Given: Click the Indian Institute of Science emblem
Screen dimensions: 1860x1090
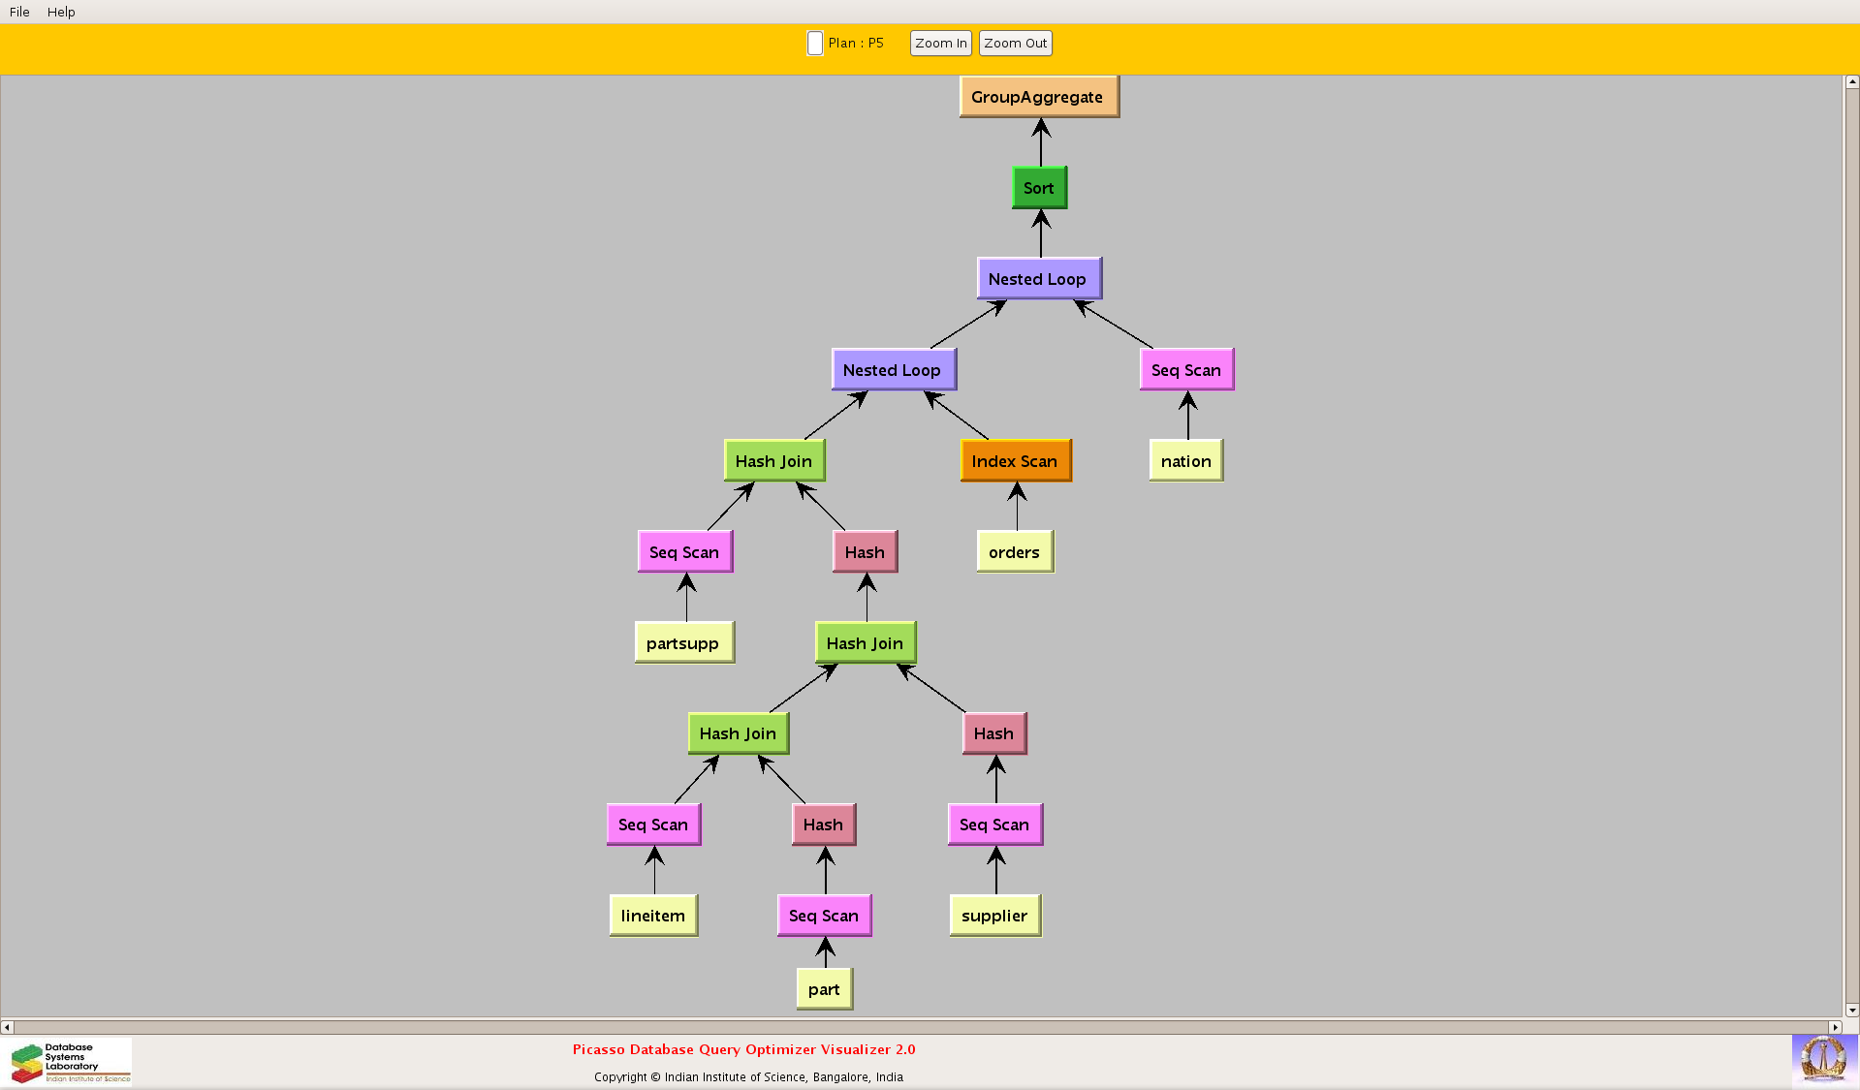Looking at the screenshot, I should pyautogui.click(x=1823, y=1059).
